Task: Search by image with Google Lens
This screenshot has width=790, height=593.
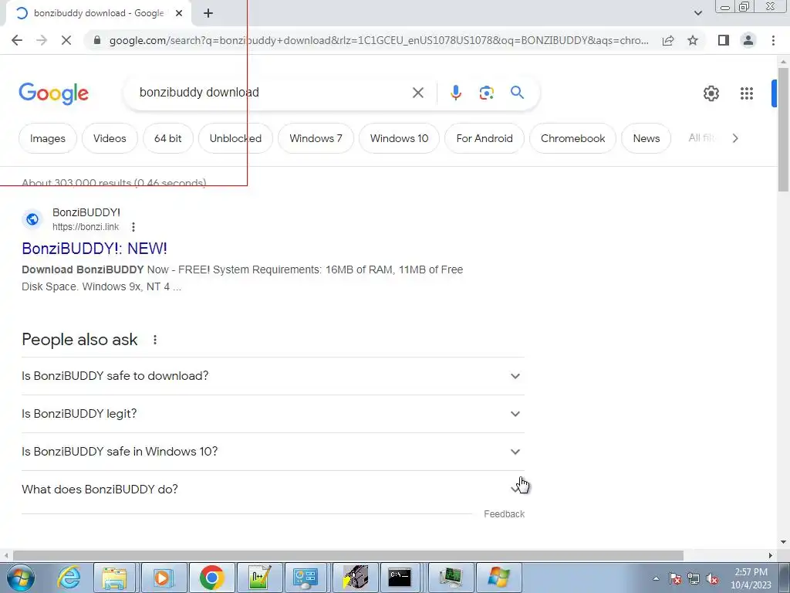Action: pos(486,93)
